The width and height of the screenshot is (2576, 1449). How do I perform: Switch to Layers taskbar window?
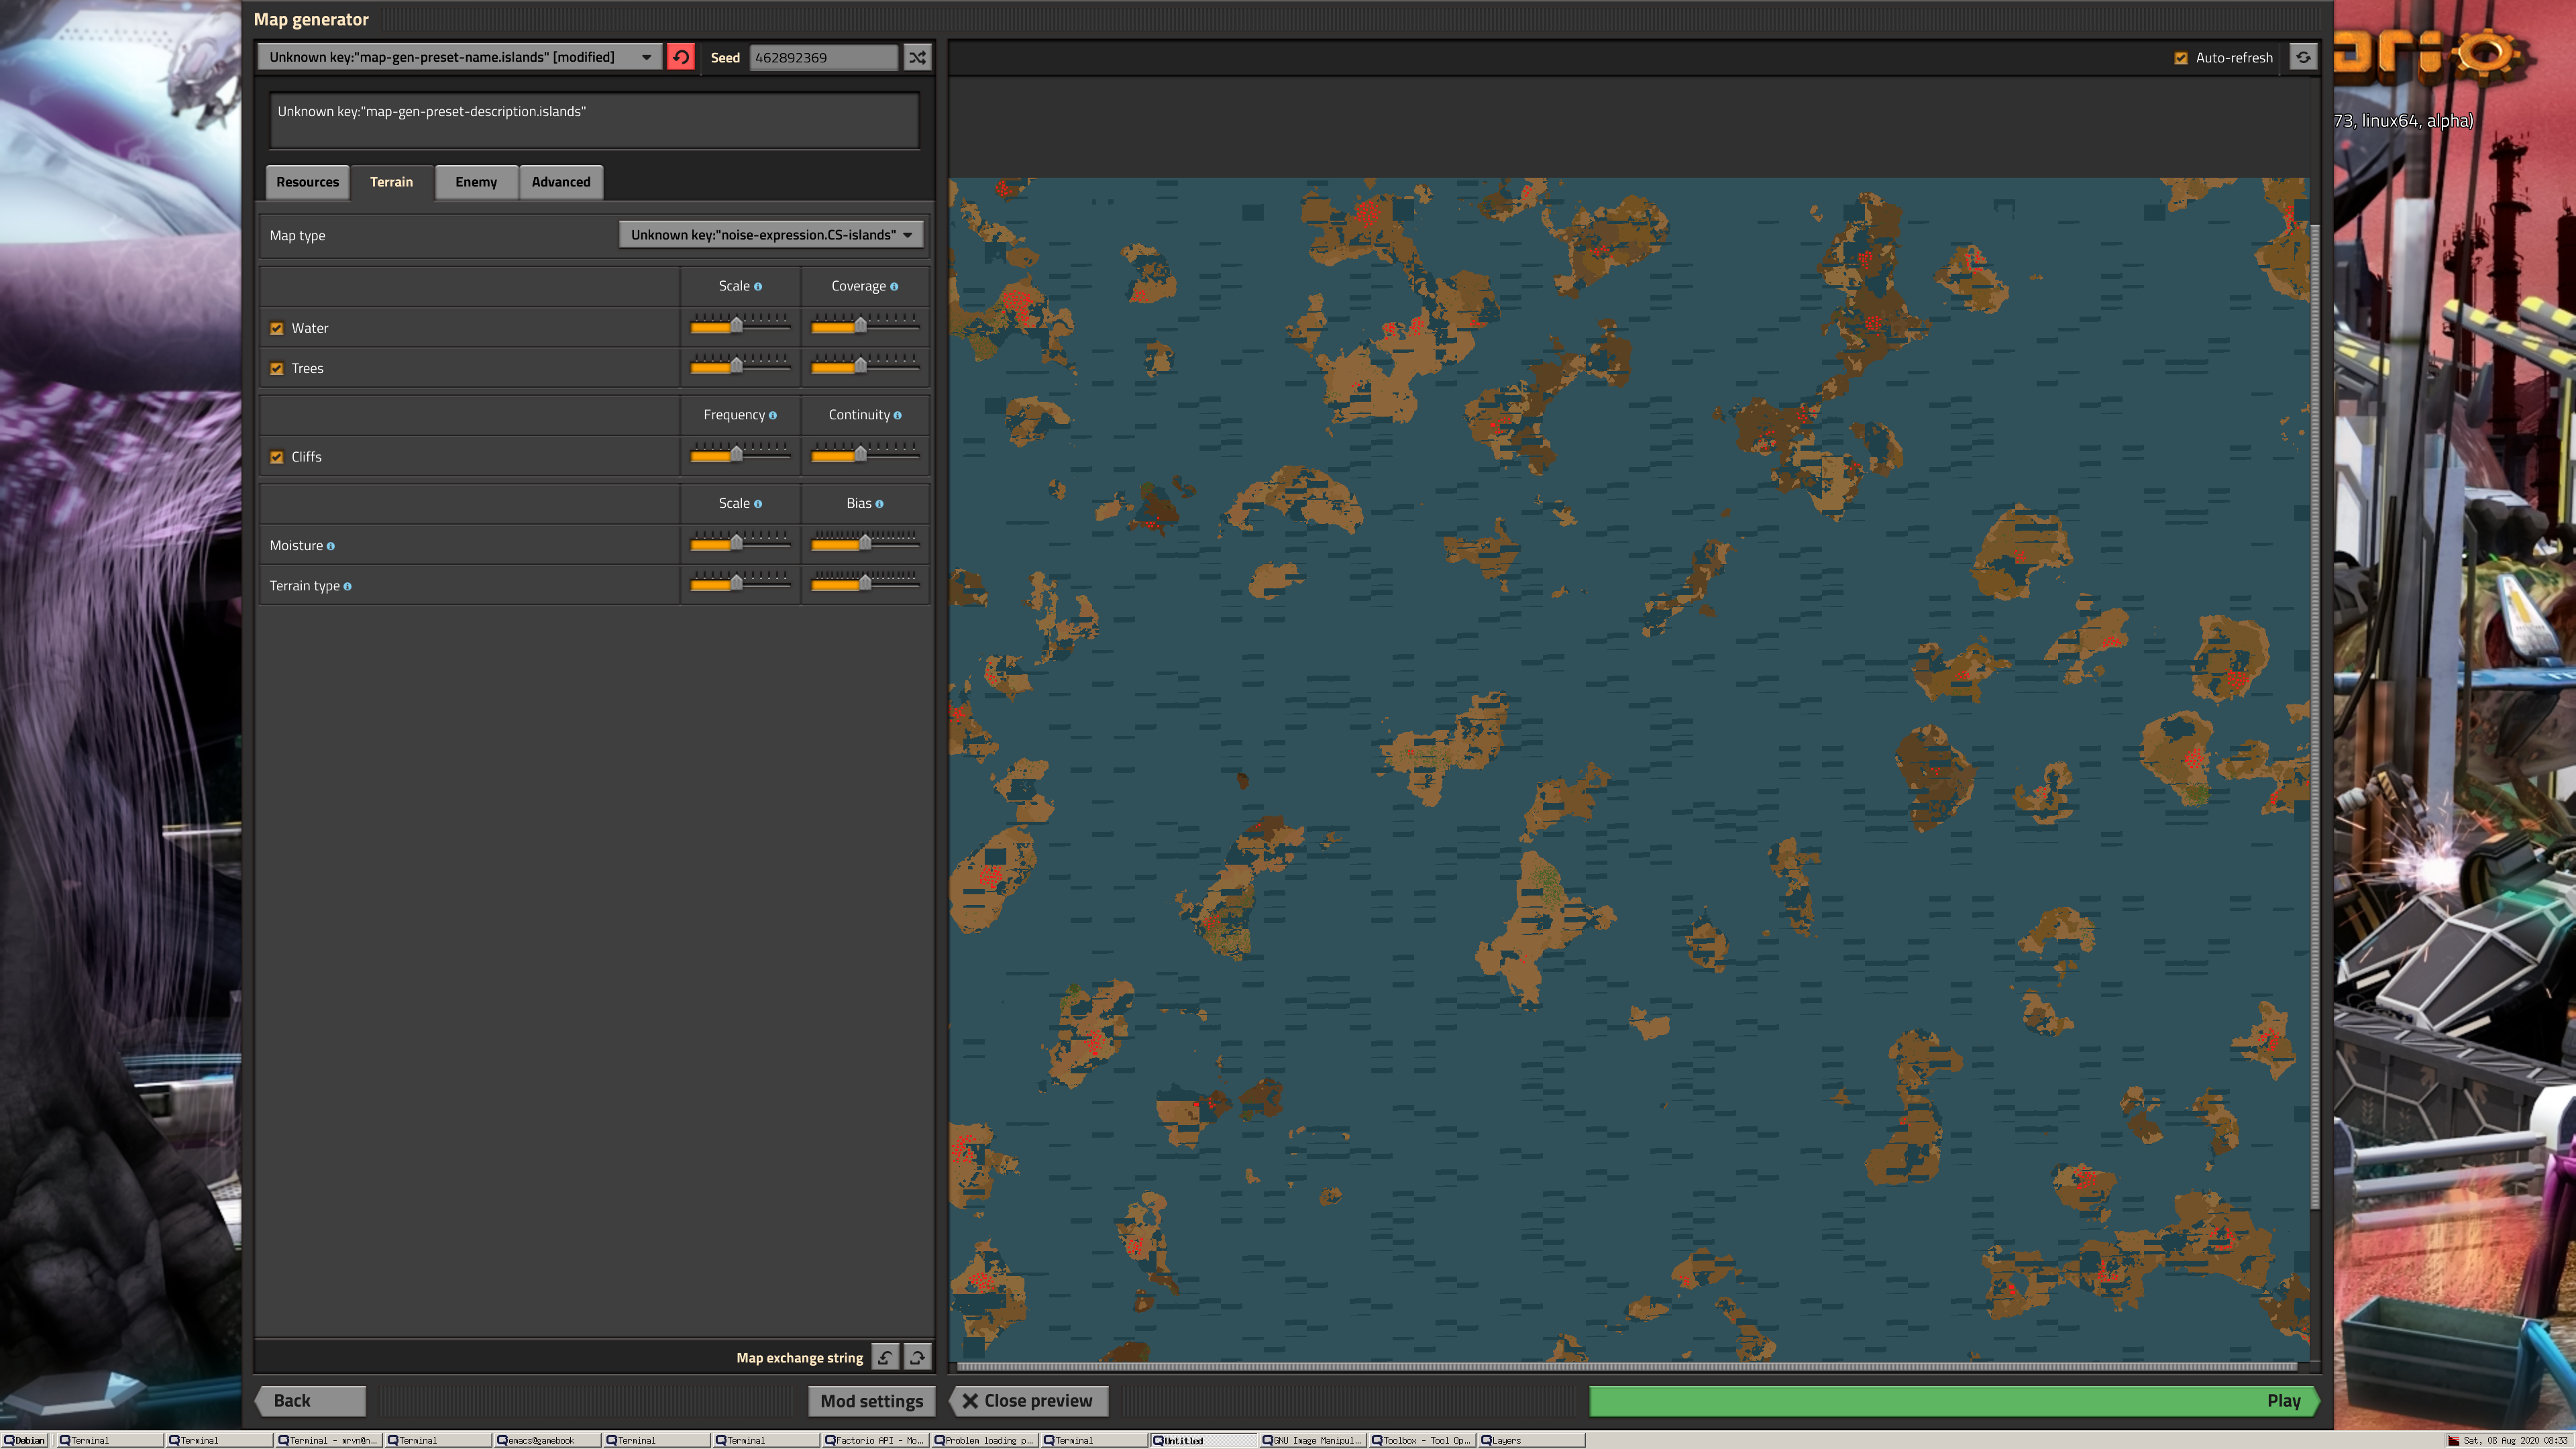tap(1531, 1441)
